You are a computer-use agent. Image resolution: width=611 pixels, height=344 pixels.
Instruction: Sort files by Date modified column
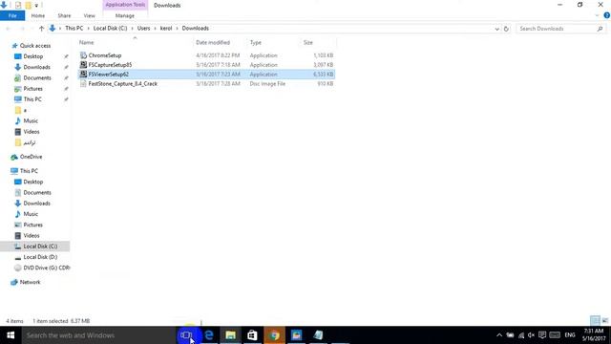coord(213,42)
